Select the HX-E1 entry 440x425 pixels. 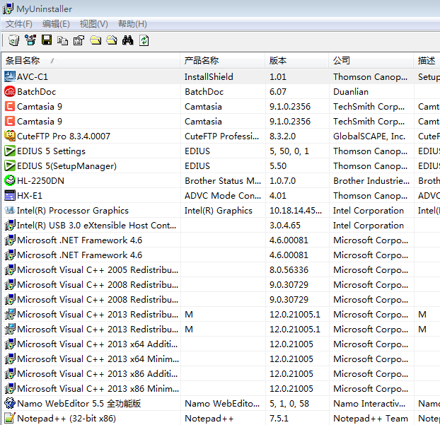pos(30,196)
